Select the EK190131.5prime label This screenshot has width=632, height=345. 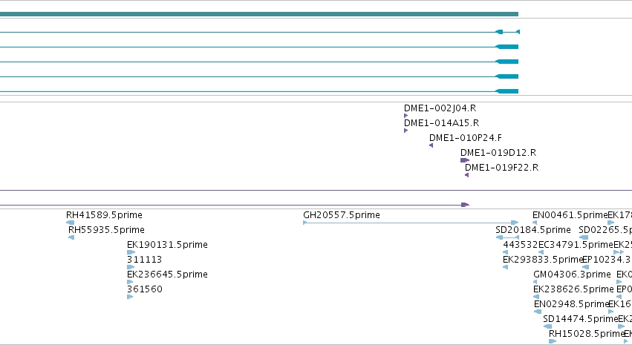coord(167,245)
